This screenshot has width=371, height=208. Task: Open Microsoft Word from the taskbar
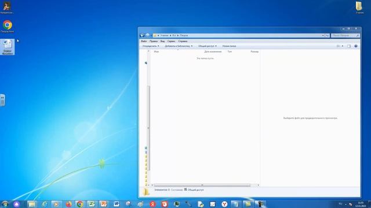click(116, 204)
